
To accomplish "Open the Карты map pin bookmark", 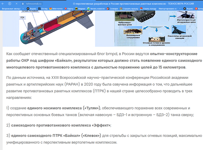I will (69, 9).
